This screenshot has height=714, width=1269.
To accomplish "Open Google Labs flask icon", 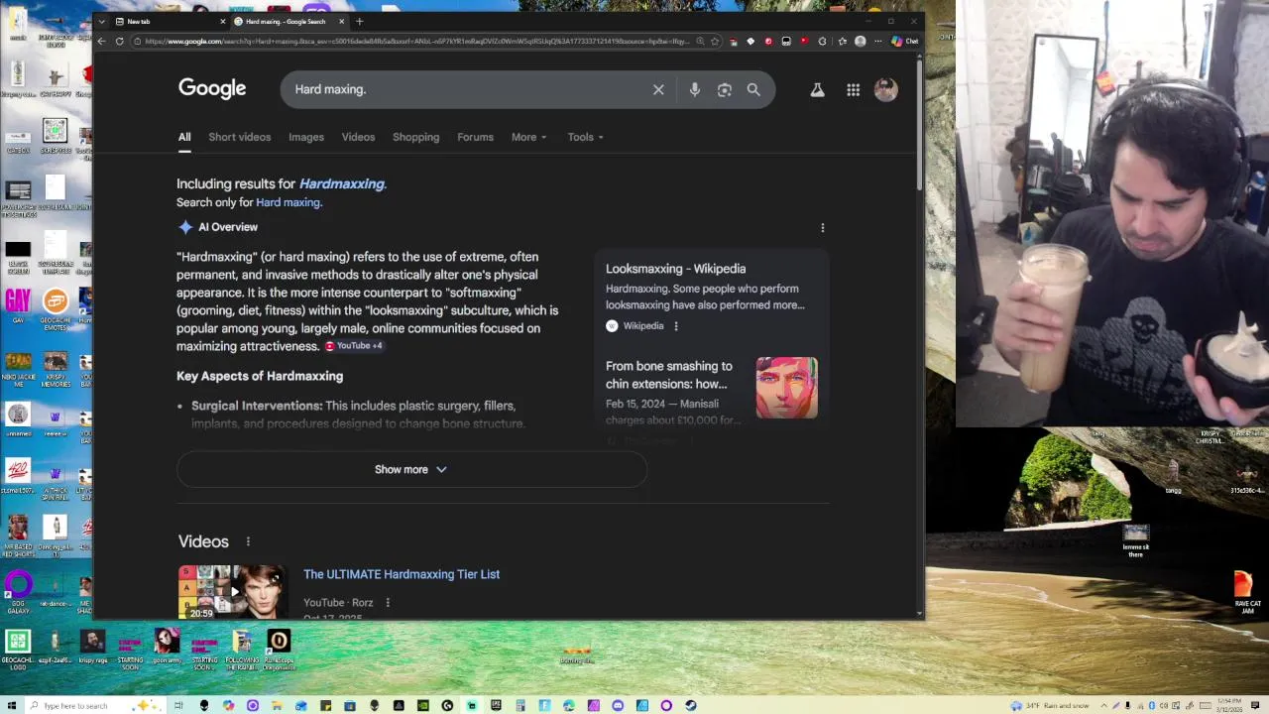I will click(817, 89).
